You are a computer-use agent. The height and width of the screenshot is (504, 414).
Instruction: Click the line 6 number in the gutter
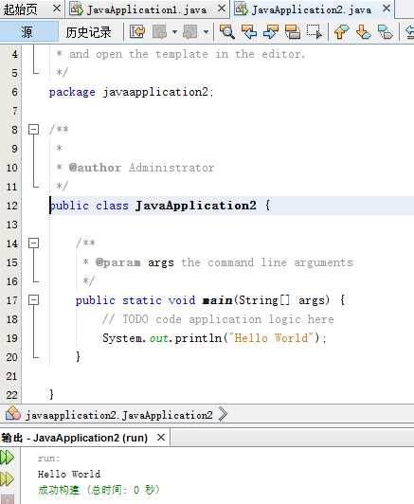15,92
